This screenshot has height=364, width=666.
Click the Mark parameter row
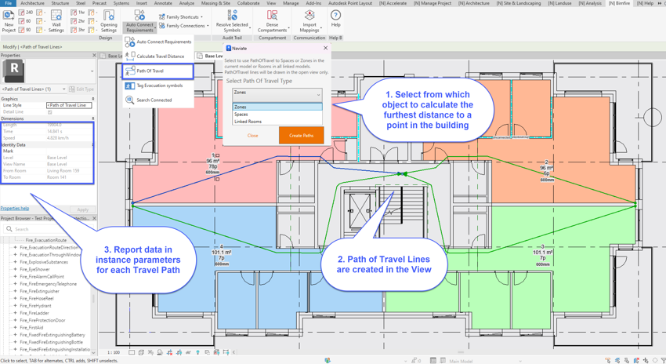(47, 151)
